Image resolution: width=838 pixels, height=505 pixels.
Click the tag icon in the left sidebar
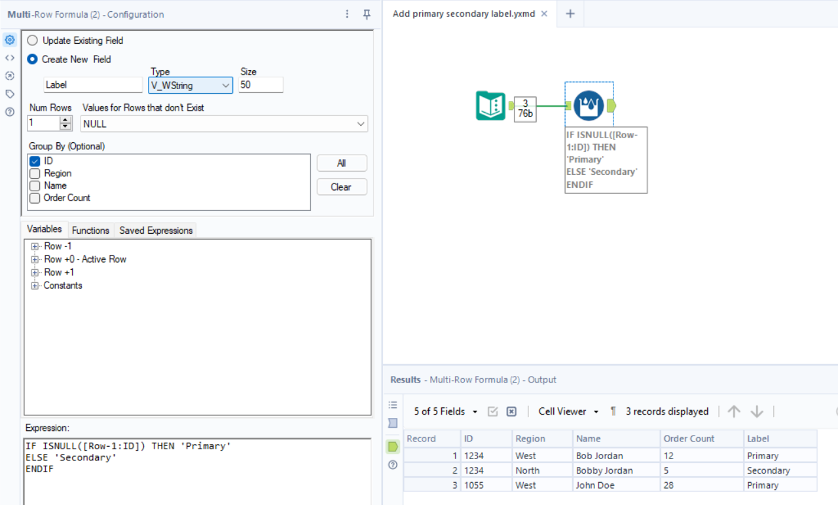(9, 94)
